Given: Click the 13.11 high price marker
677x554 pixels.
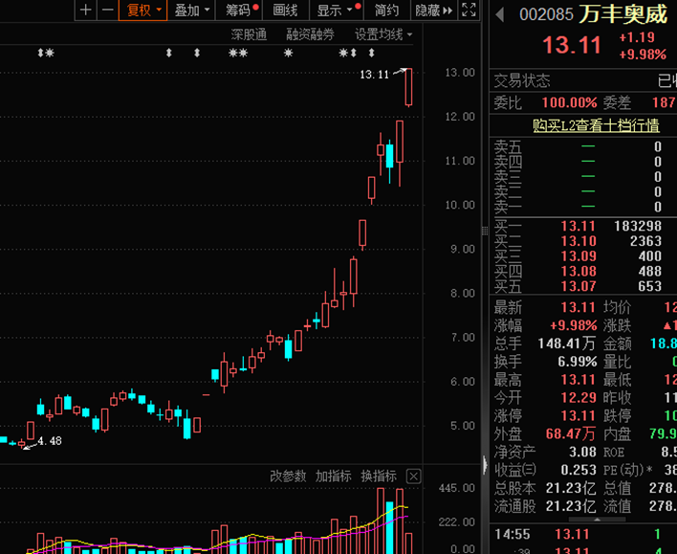Looking at the screenshot, I should click(x=375, y=74).
